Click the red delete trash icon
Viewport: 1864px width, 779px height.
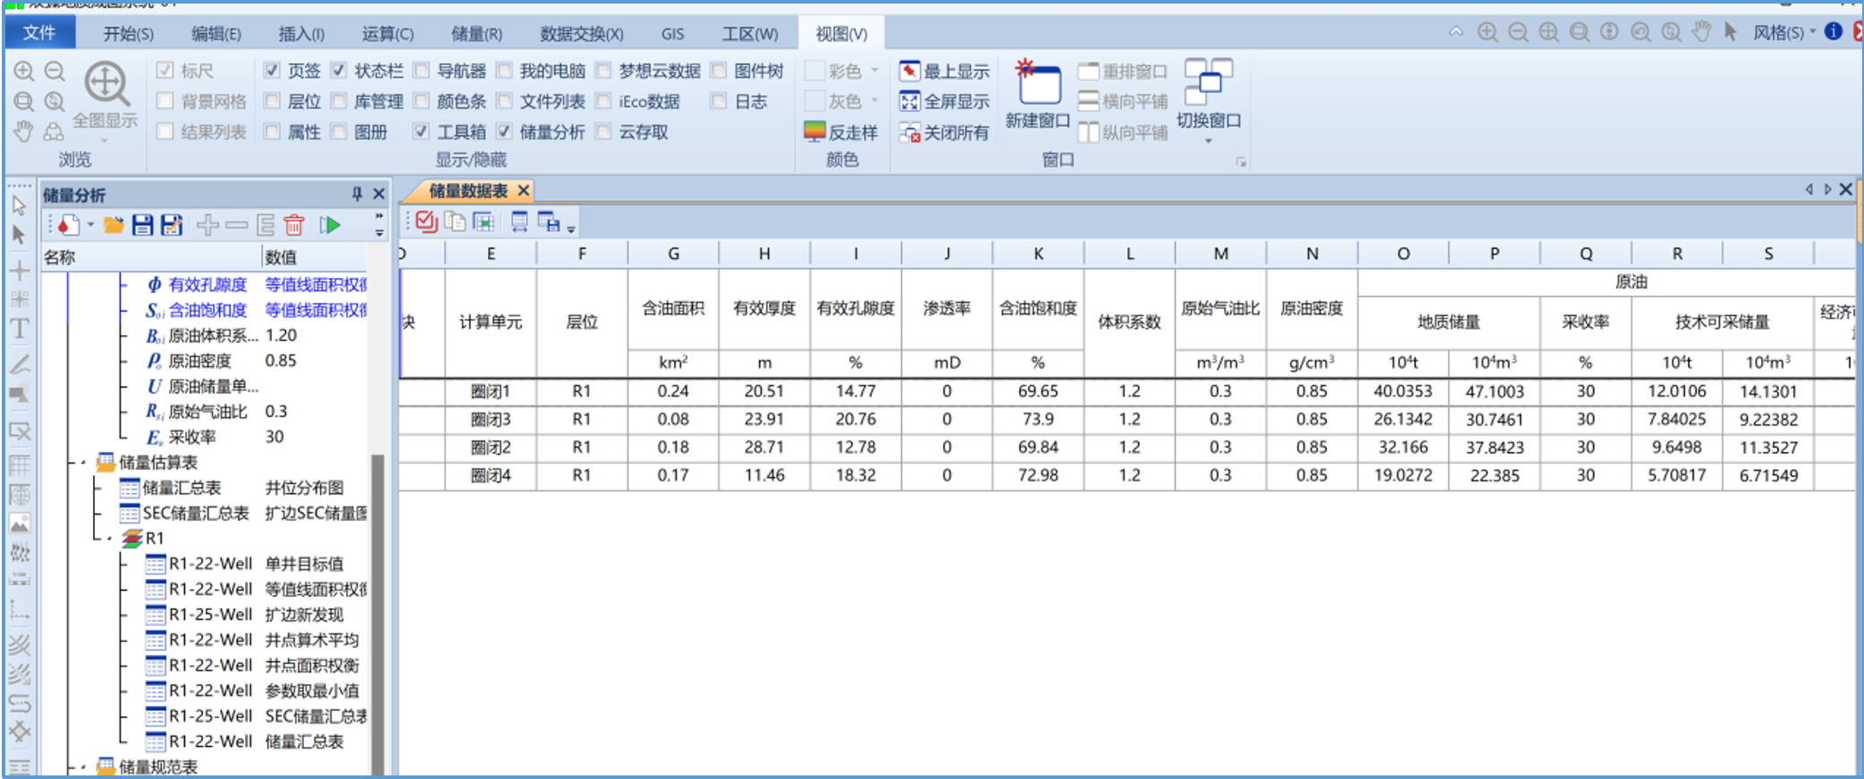pyautogui.click(x=294, y=225)
